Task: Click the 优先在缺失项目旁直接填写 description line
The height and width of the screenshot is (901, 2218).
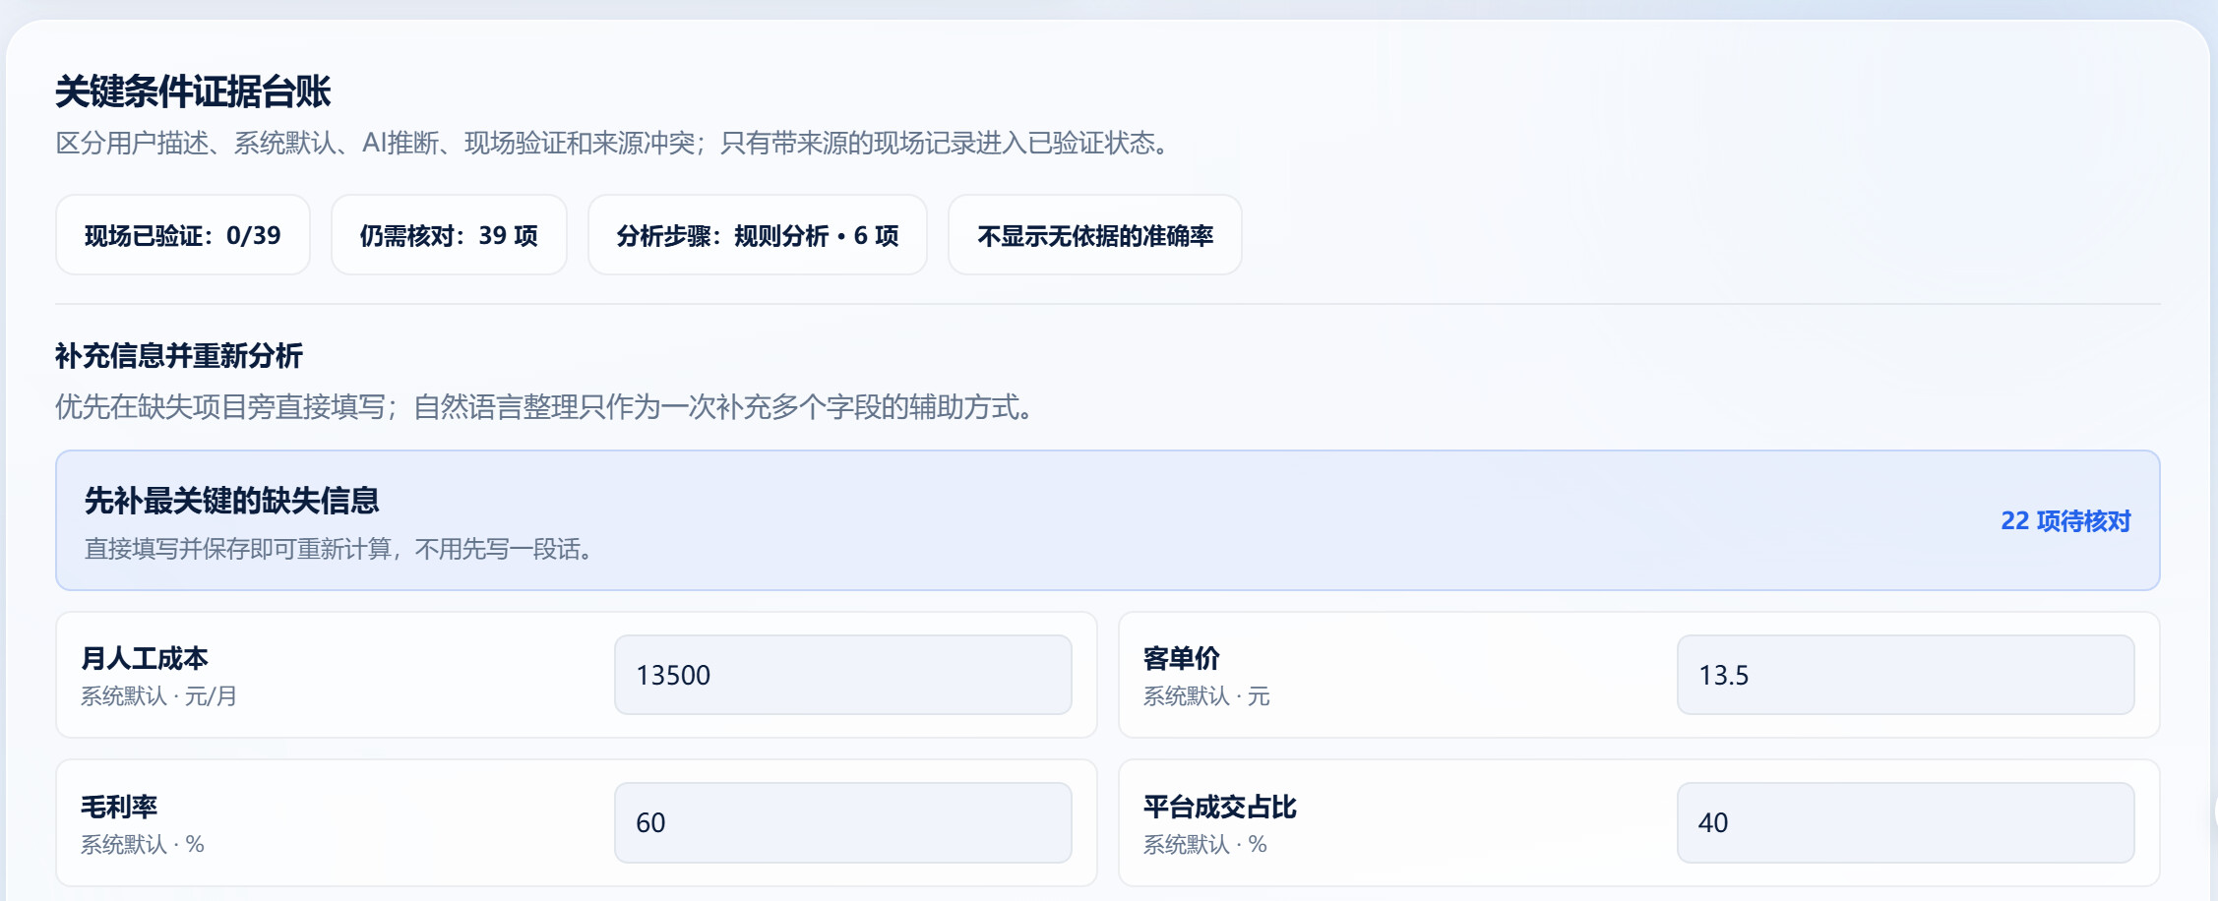Action: pyautogui.click(x=220, y=407)
